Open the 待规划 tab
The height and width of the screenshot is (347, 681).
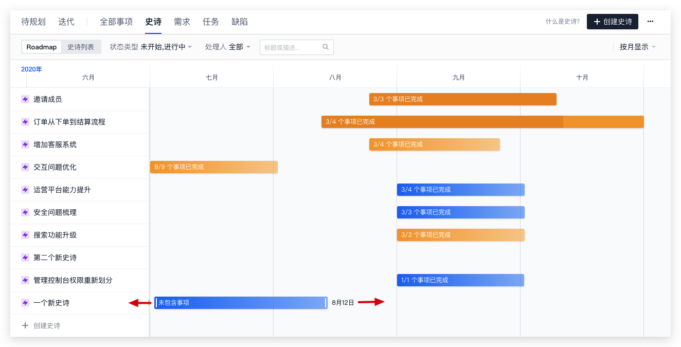point(33,22)
